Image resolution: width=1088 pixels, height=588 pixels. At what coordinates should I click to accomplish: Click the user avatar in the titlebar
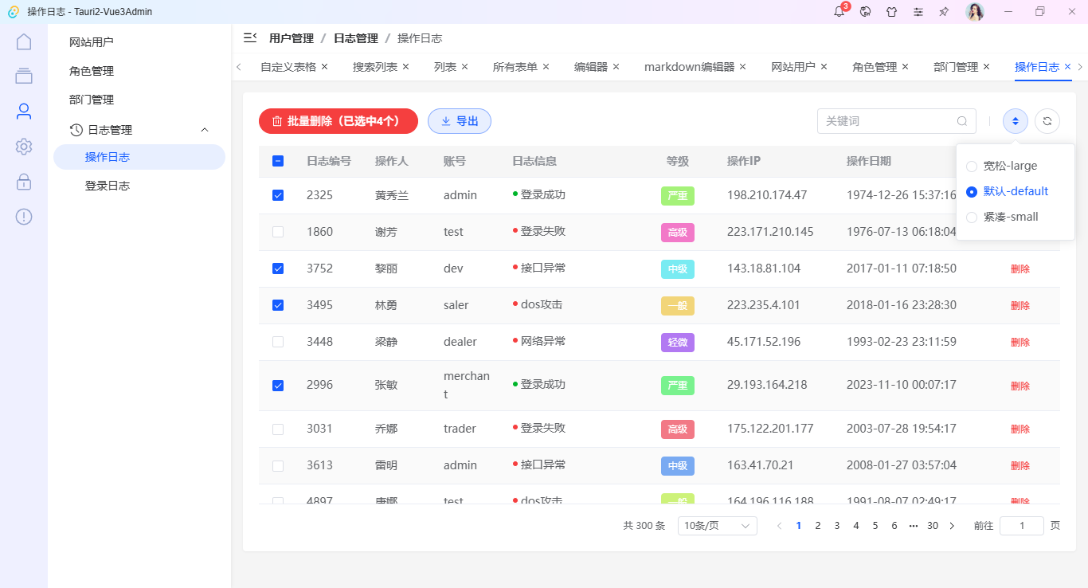pos(975,12)
